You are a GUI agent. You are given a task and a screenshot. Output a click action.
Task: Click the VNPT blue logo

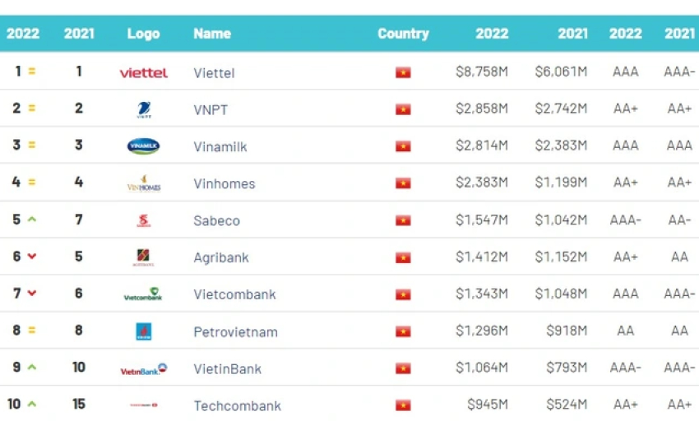(x=144, y=109)
